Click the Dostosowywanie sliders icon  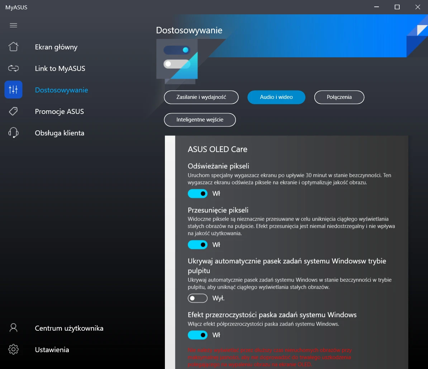13,90
